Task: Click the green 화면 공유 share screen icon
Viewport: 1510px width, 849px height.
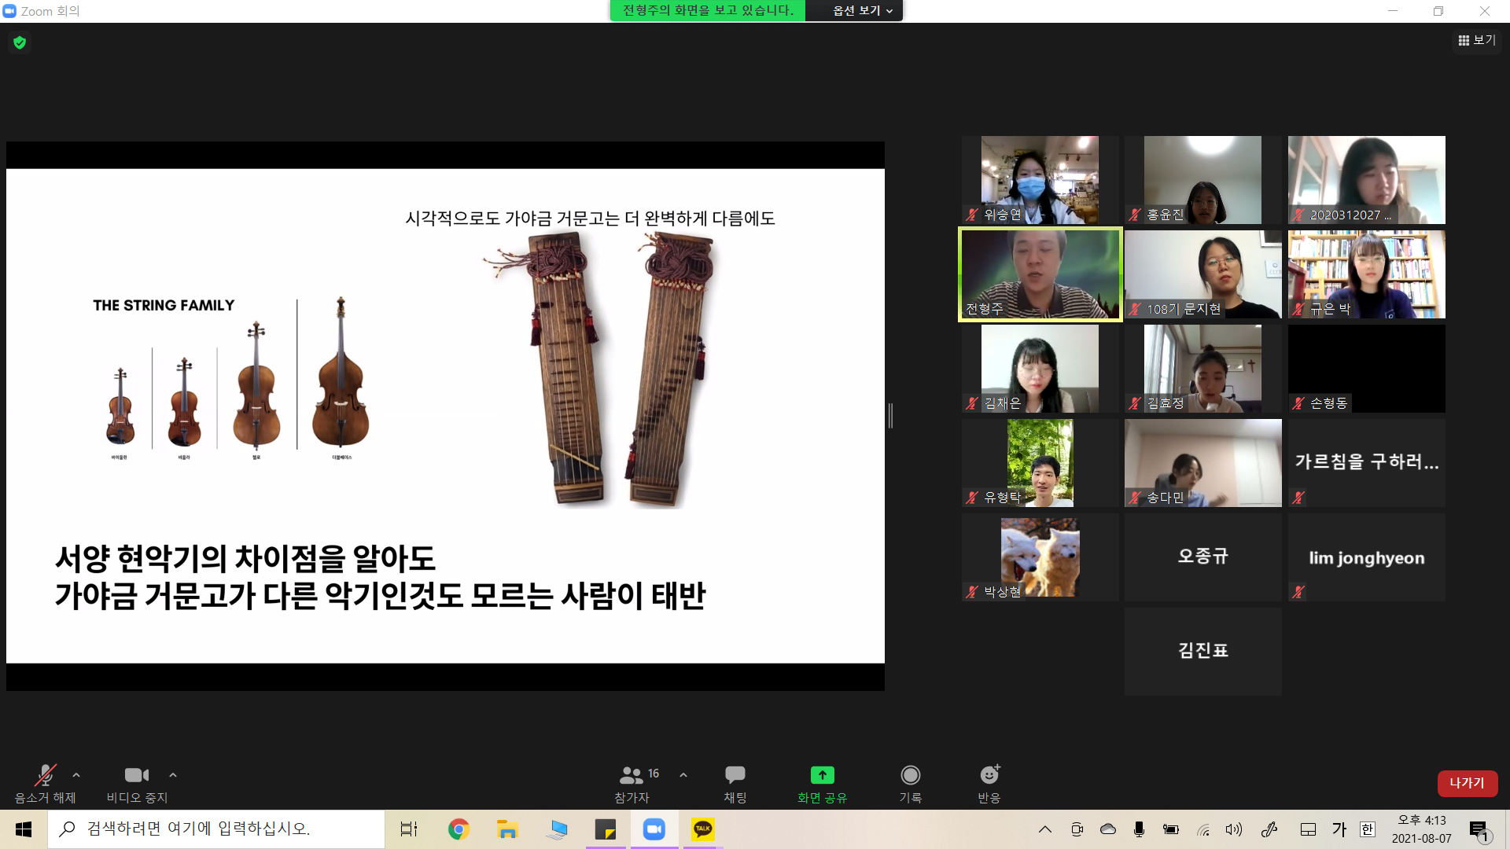Action: click(x=822, y=775)
